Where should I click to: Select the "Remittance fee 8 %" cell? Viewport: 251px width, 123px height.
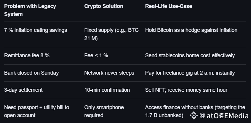pyautogui.click(x=27, y=55)
